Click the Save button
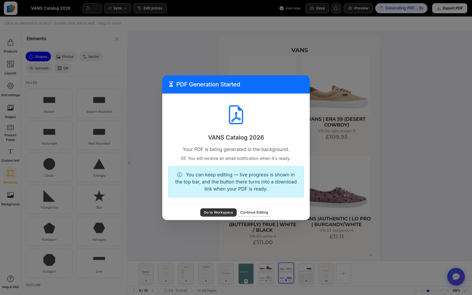 [317, 8]
